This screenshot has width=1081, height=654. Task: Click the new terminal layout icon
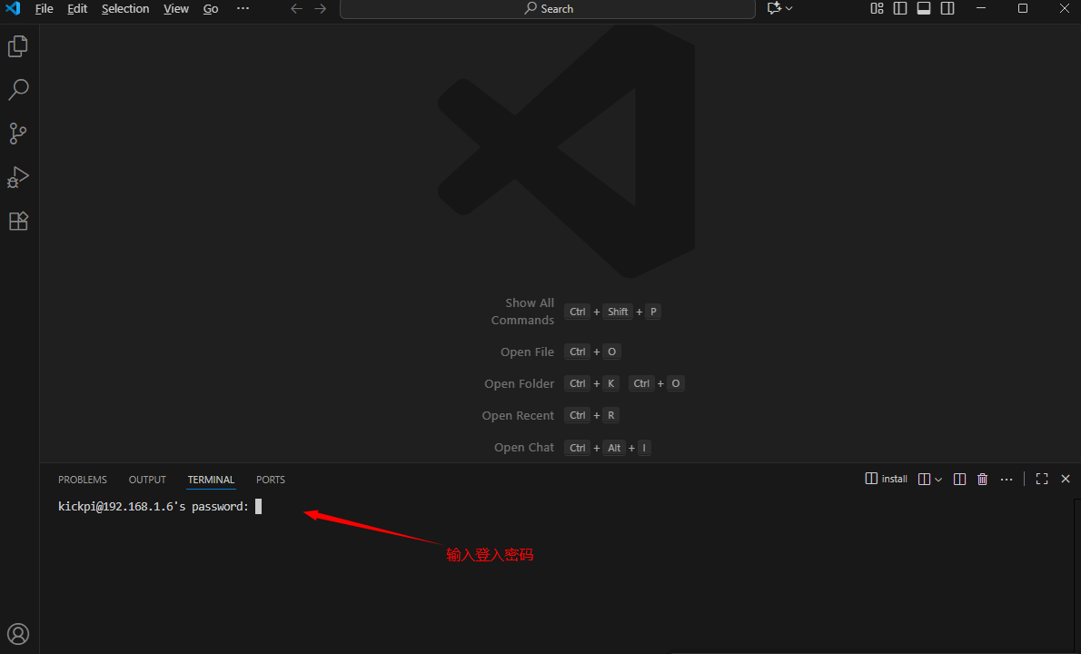(925, 479)
